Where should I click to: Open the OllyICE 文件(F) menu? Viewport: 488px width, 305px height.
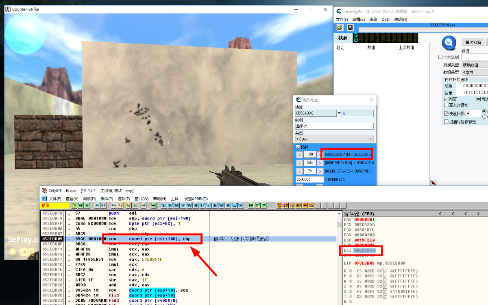click(x=55, y=198)
